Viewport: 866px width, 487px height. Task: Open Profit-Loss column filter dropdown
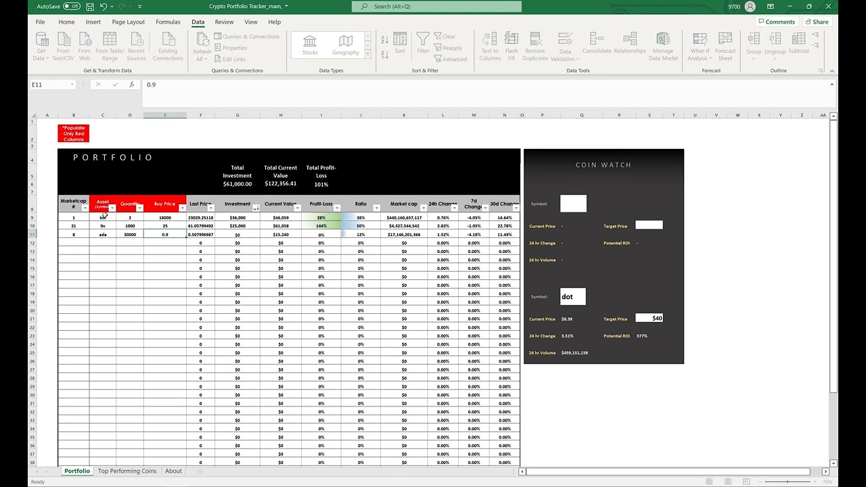(x=337, y=208)
